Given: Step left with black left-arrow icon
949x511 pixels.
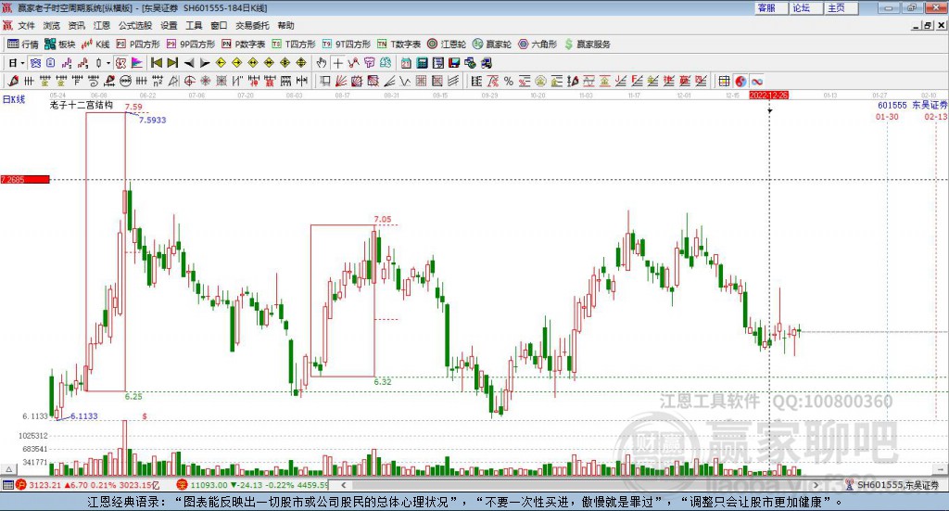Looking at the screenshot, I should point(189,63).
